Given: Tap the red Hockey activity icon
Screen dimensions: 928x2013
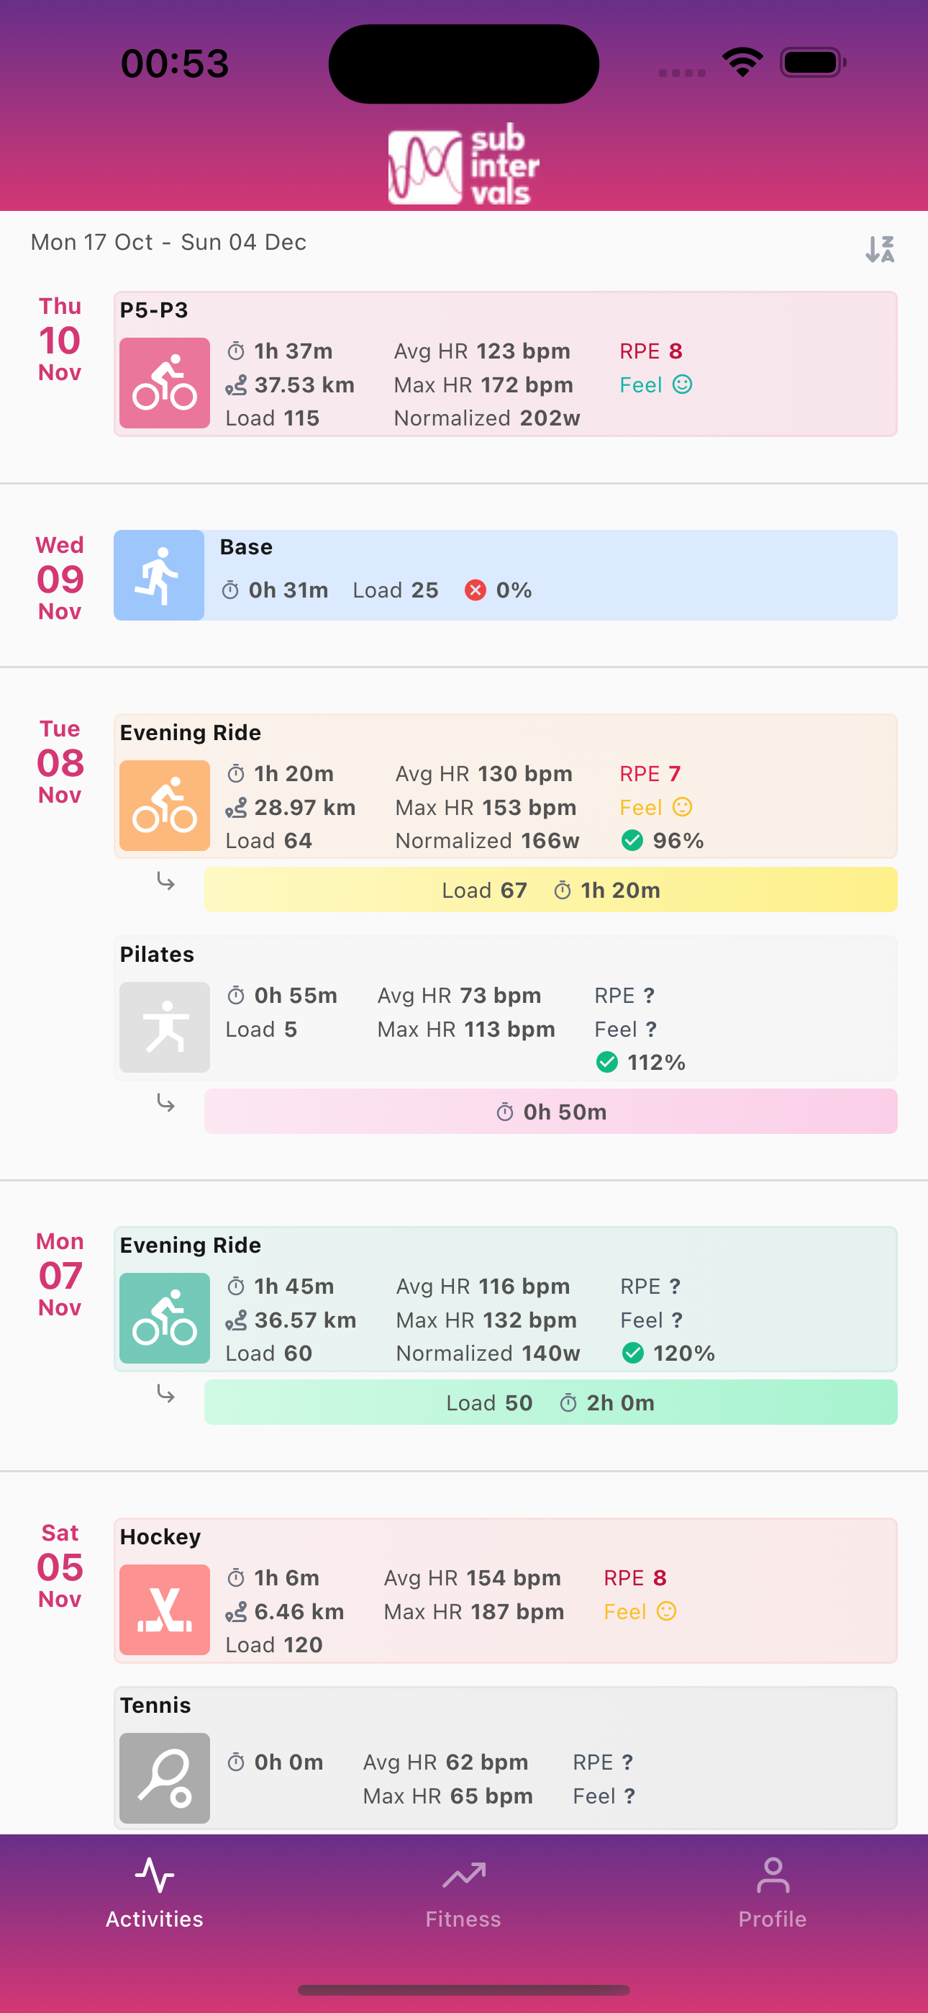Looking at the screenshot, I should [x=165, y=1610].
